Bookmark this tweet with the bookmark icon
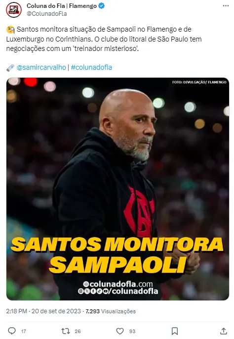The width and height of the screenshot is (234, 339). point(174,331)
